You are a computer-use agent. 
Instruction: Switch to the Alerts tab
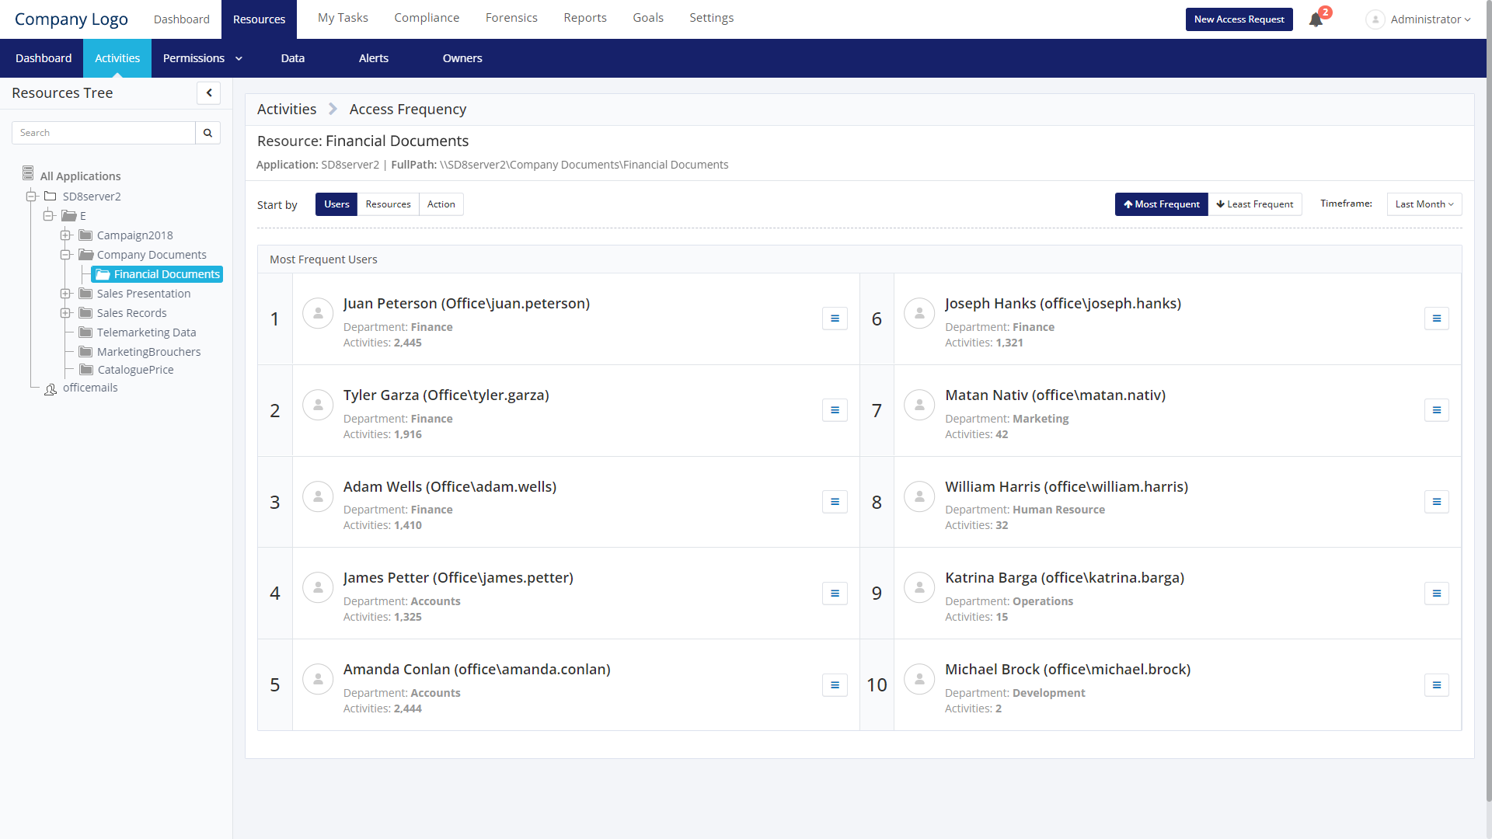pos(373,58)
